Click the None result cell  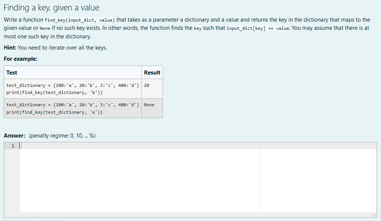coord(149,105)
